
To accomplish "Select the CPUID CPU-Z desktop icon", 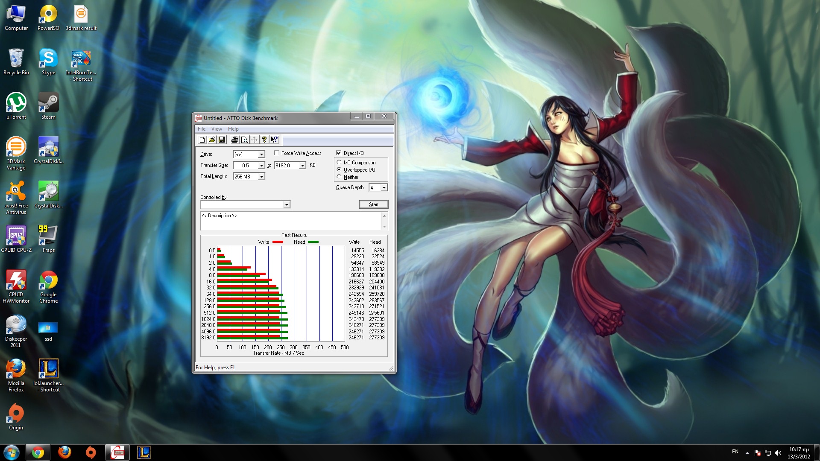I will click(16, 239).
